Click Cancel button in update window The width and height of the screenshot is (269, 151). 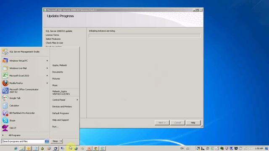tap(177, 122)
